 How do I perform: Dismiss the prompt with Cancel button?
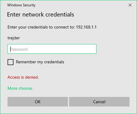pos(99,102)
